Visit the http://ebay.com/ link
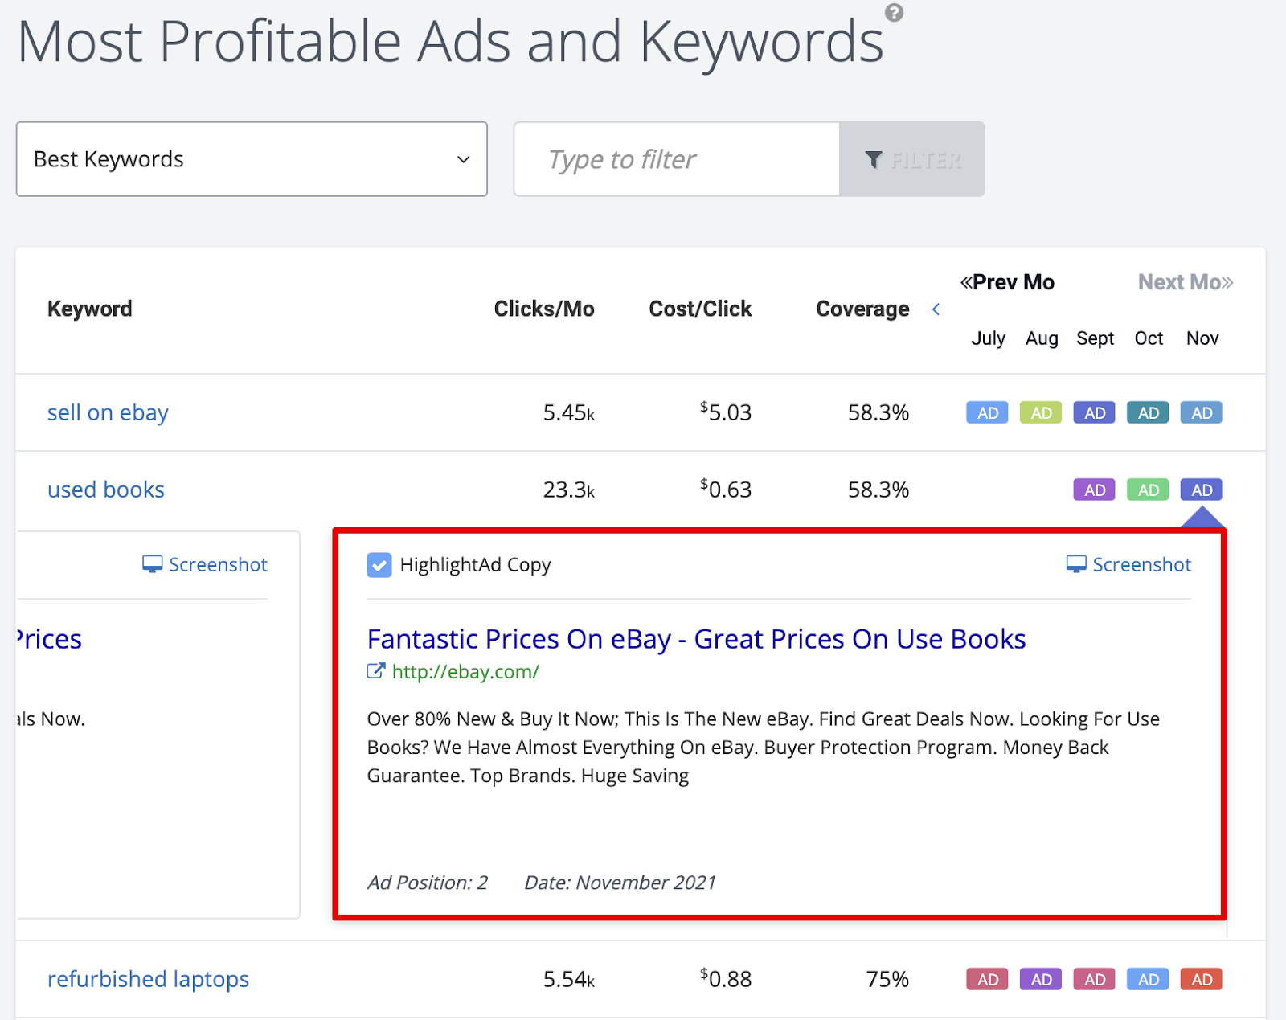Screen dimensions: 1286x1020 pyautogui.click(x=465, y=672)
